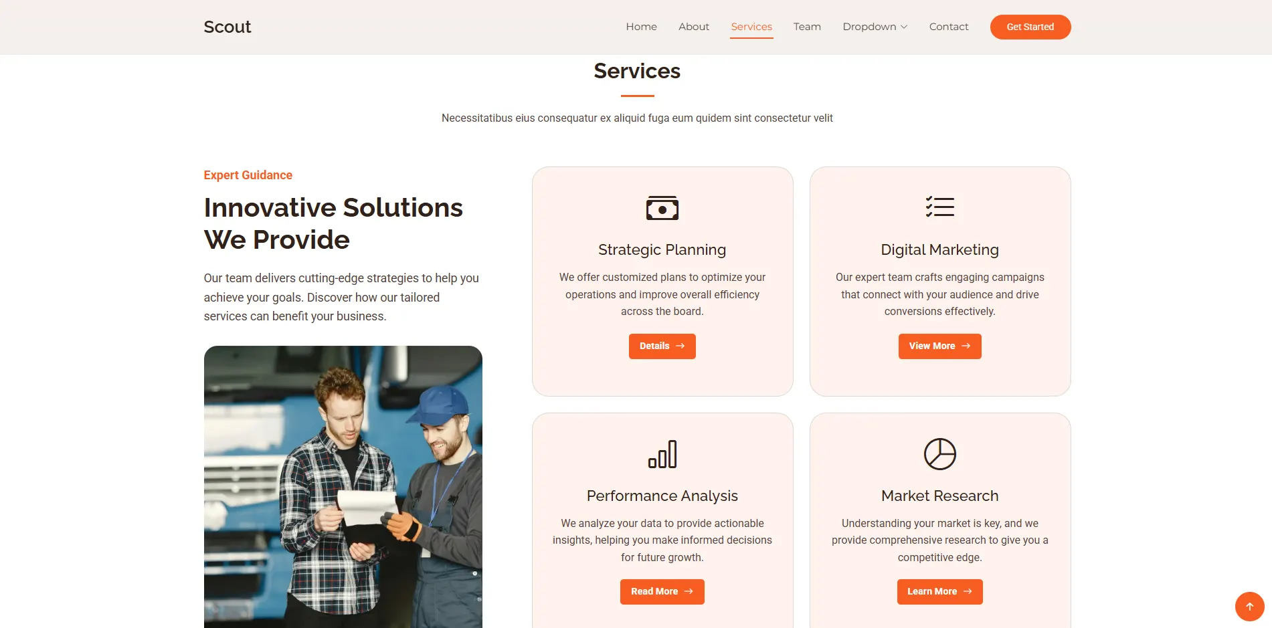Open the About nav item

[693, 27]
